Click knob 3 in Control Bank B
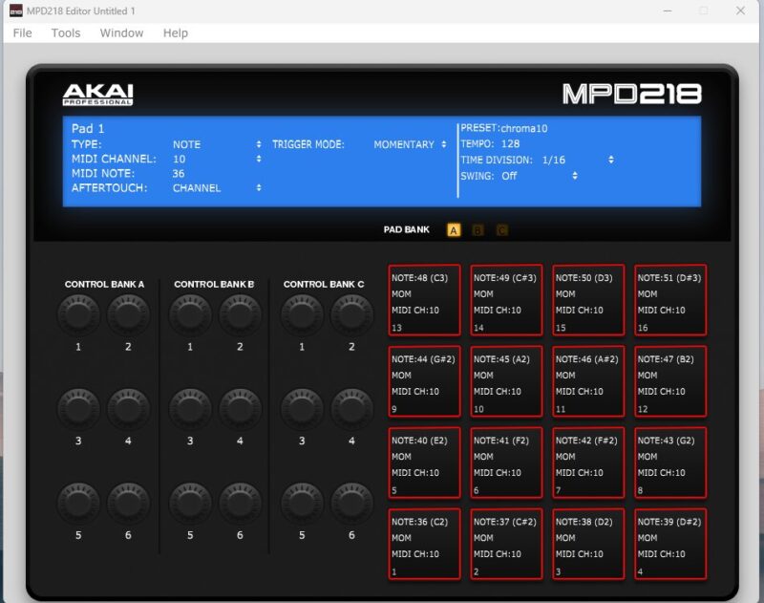Viewport: 764px width, 603px height. click(x=190, y=408)
